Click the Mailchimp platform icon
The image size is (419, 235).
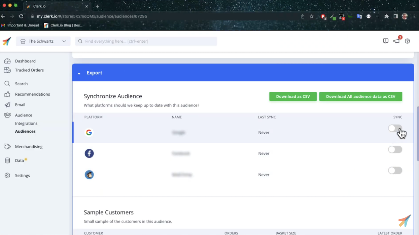pyautogui.click(x=89, y=175)
